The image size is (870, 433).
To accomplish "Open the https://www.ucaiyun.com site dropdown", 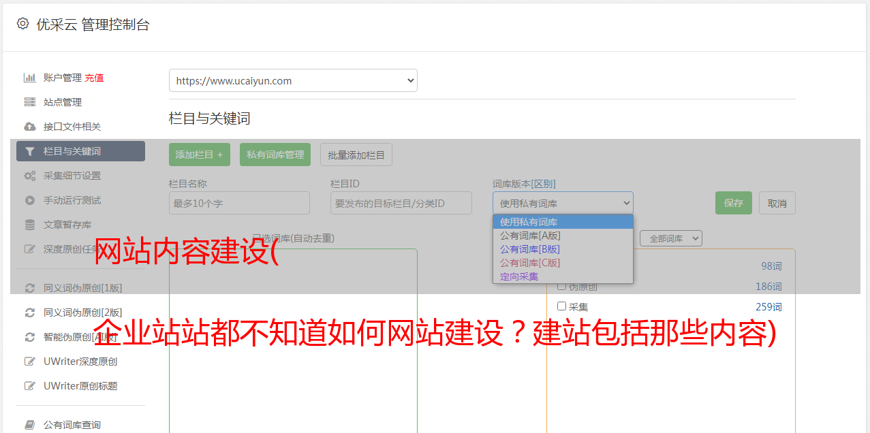I will (293, 80).
